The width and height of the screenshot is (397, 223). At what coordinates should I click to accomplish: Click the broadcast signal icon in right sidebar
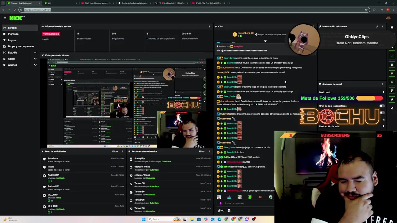[x=392, y=82]
